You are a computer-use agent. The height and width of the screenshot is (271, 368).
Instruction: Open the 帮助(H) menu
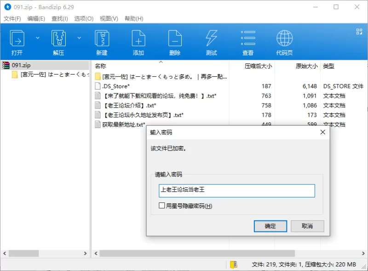click(x=134, y=18)
